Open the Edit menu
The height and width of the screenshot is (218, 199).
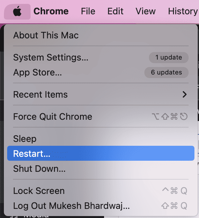click(115, 11)
